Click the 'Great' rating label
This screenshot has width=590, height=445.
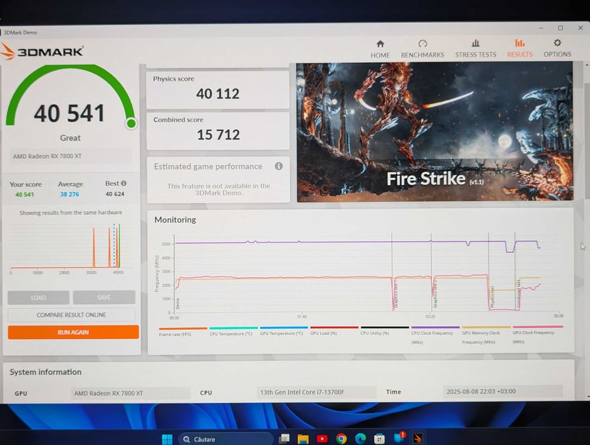[70, 138]
